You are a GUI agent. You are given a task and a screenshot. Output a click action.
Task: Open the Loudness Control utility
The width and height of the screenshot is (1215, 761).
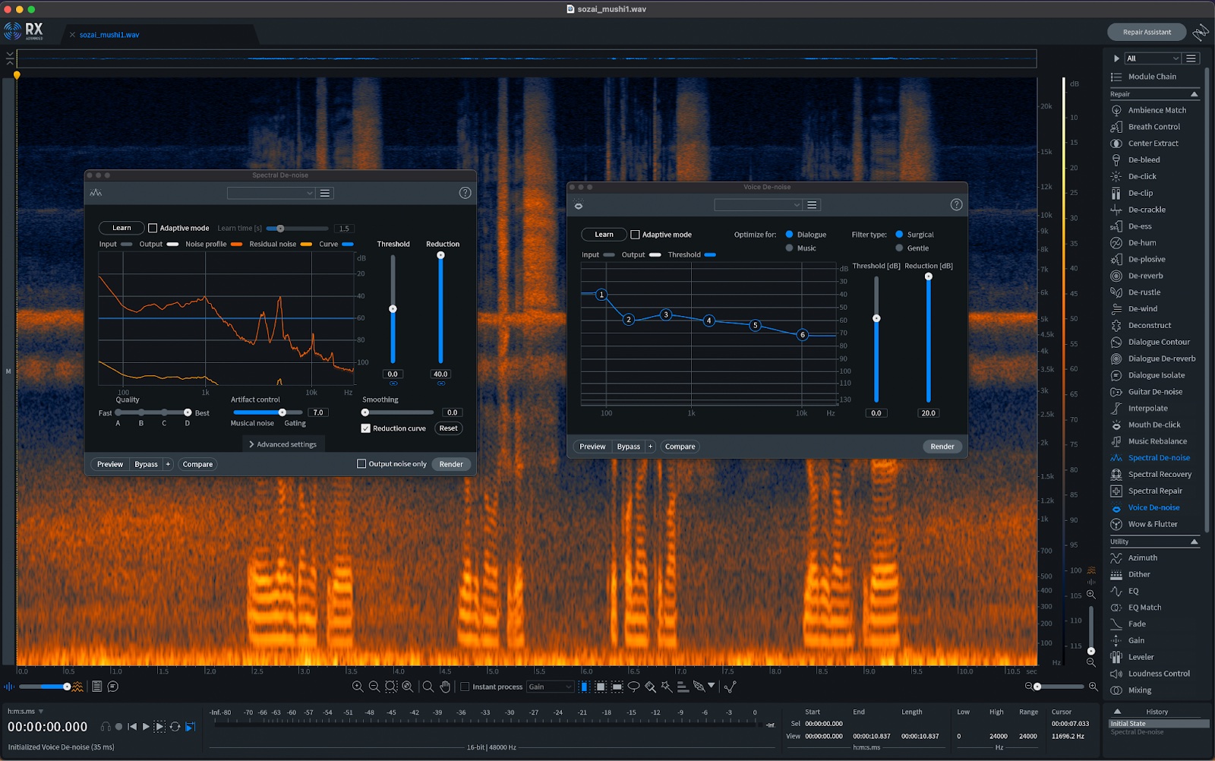coord(1159,674)
